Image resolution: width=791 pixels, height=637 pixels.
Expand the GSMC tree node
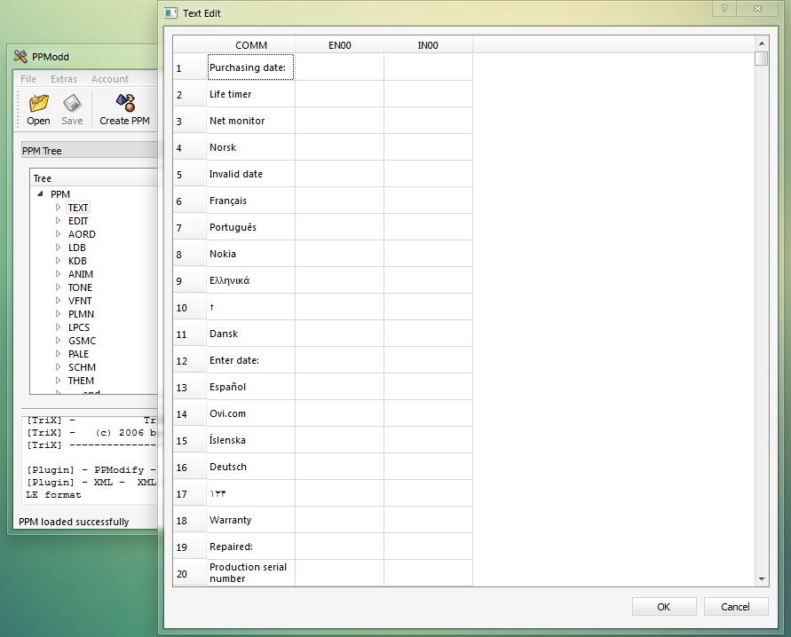pos(58,340)
